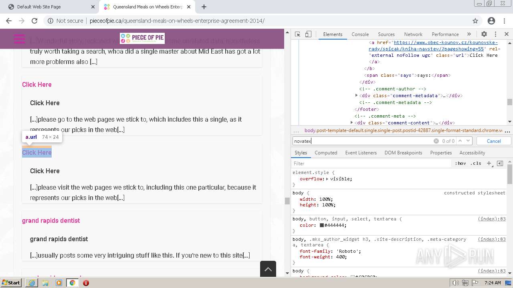Reload the page

(x=34, y=21)
